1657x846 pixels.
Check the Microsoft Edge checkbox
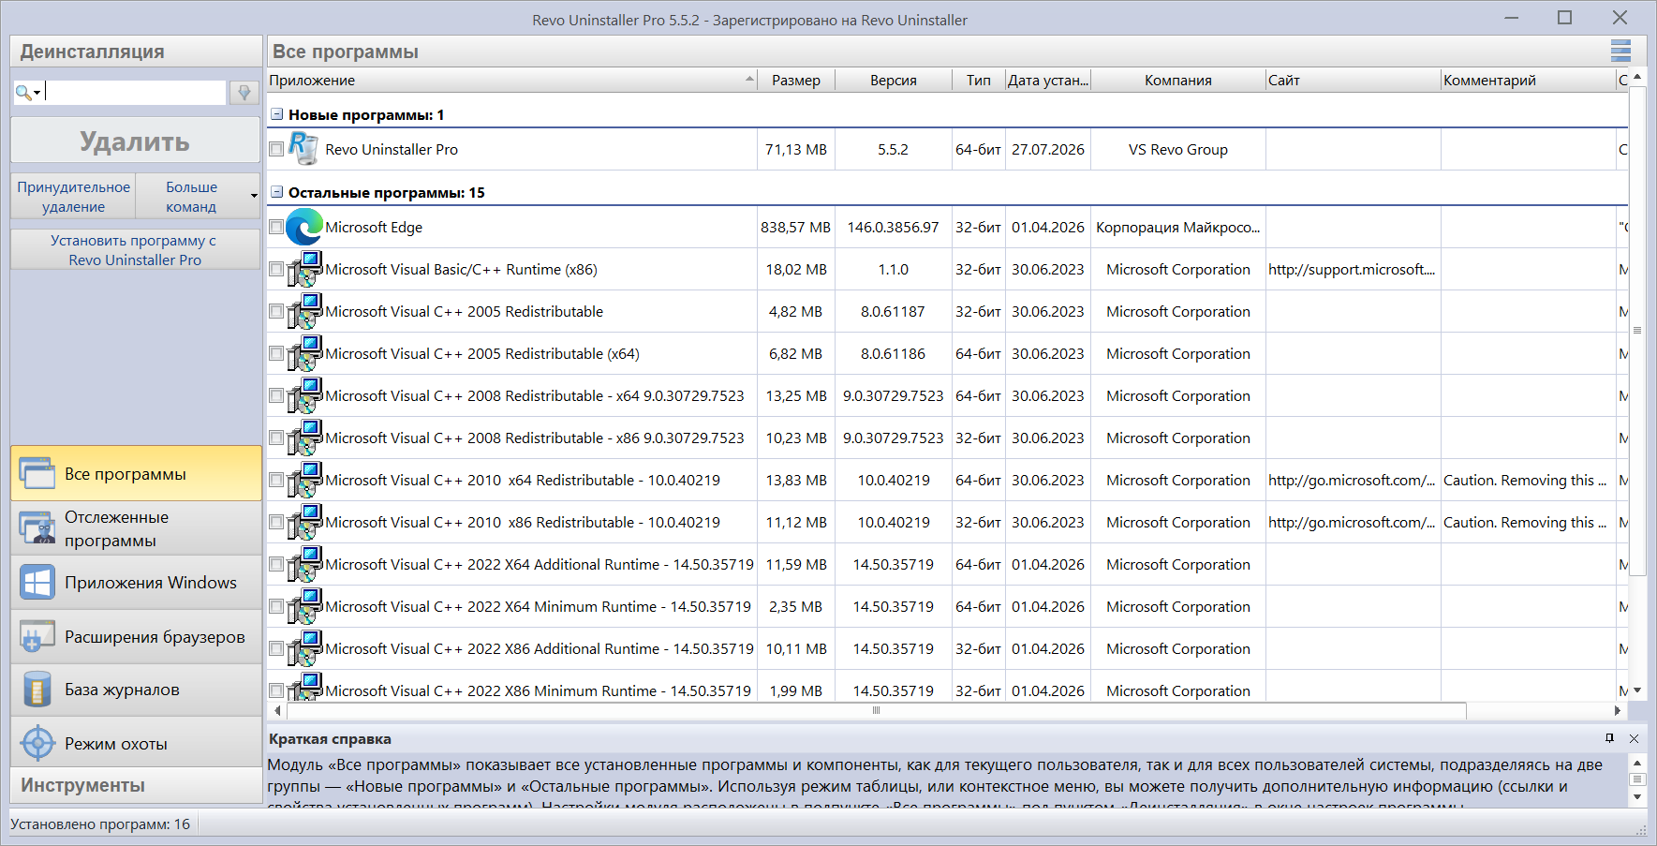(x=276, y=227)
